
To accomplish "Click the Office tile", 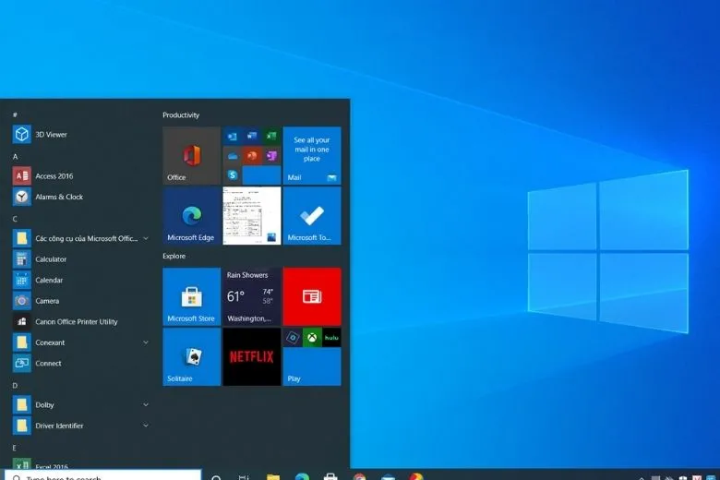I will point(191,156).
